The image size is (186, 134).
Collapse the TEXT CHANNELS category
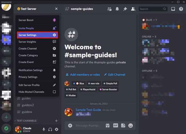click(x=26, y=121)
